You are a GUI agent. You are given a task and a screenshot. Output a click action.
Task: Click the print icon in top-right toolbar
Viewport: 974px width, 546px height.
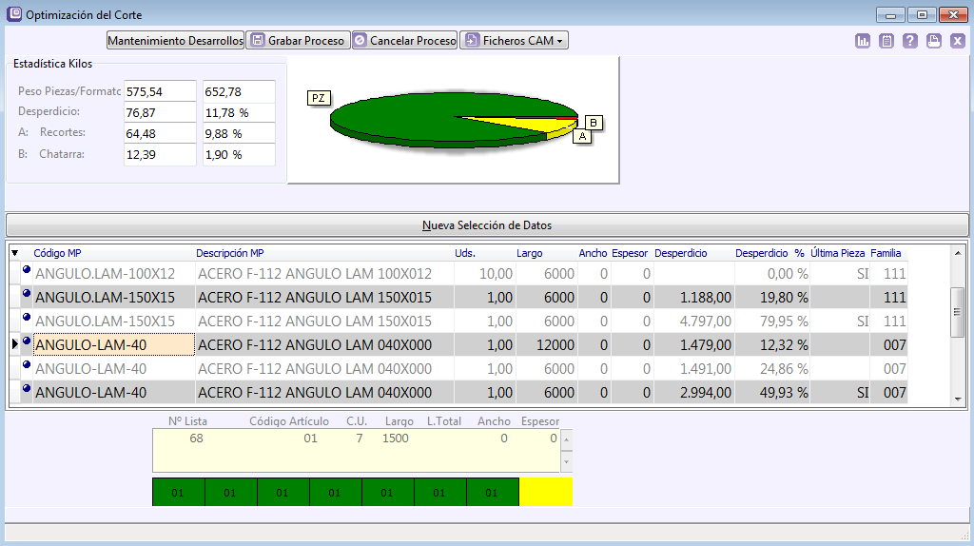click(x=934, y=41)
